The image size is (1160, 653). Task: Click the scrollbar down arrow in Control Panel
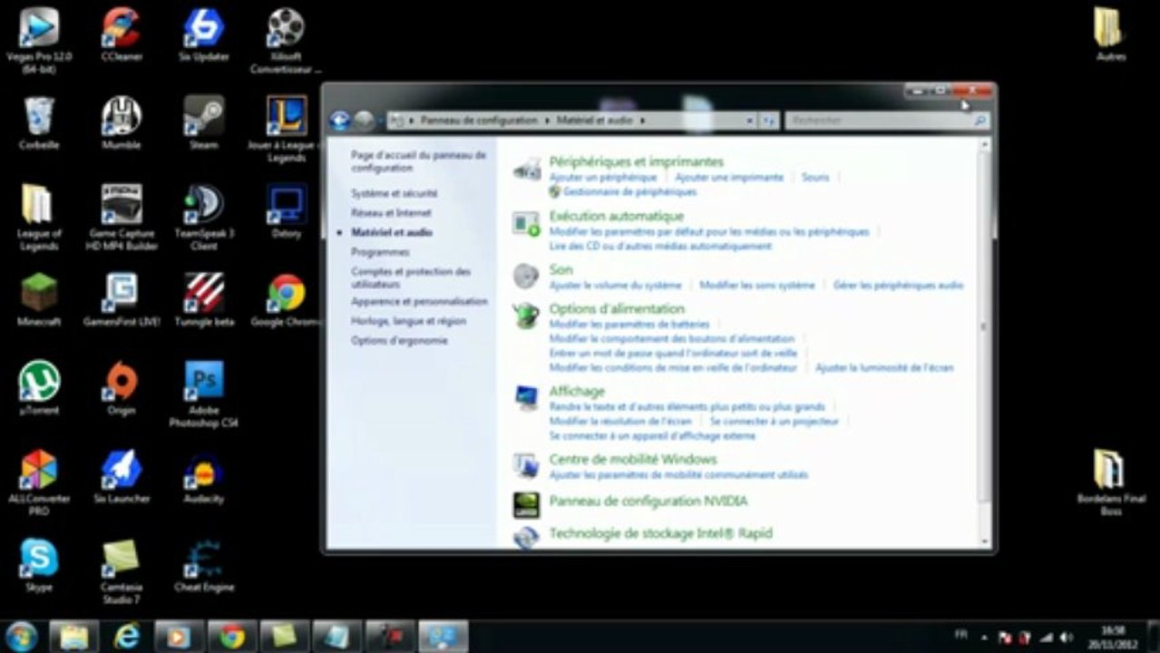[984, 541]
